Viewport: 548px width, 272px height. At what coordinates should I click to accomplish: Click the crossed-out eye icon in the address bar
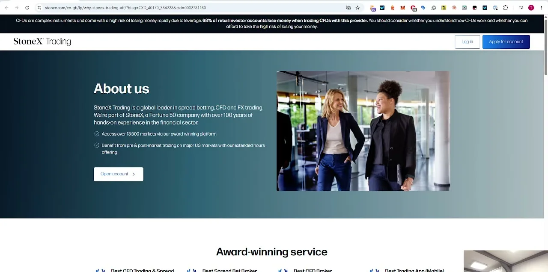click(348, 8)
